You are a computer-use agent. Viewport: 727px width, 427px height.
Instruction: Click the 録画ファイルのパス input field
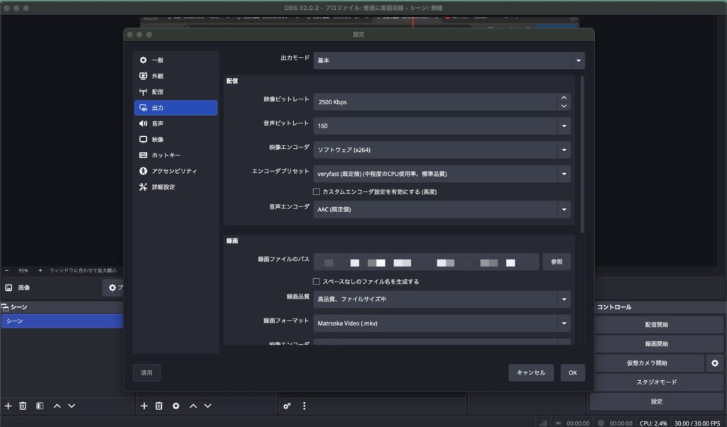click(426, 262)
